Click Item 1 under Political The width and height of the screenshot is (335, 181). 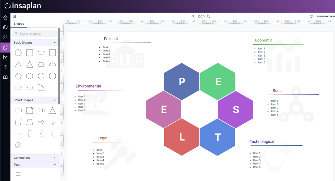(x=106, y=47)
